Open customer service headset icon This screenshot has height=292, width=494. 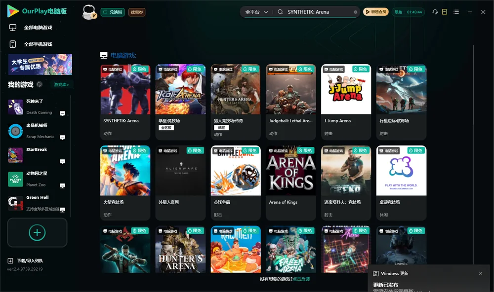tap(435, 12)
